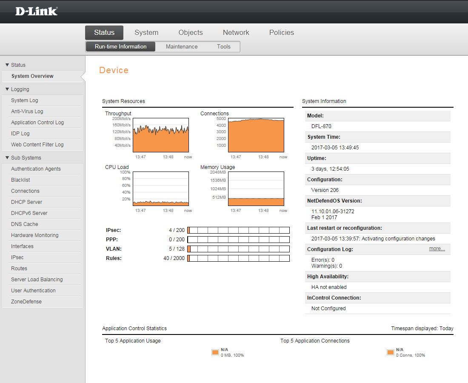468x383 pixels.
Task: Click the orange Application Connections legend swatch
Action: coord(391,352)
